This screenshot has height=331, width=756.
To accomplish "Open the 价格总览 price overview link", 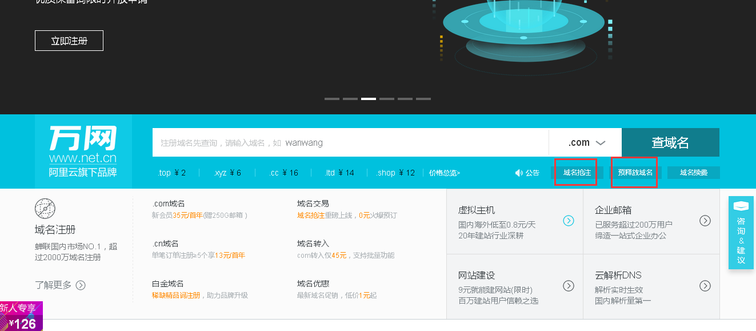I will 445,173.
